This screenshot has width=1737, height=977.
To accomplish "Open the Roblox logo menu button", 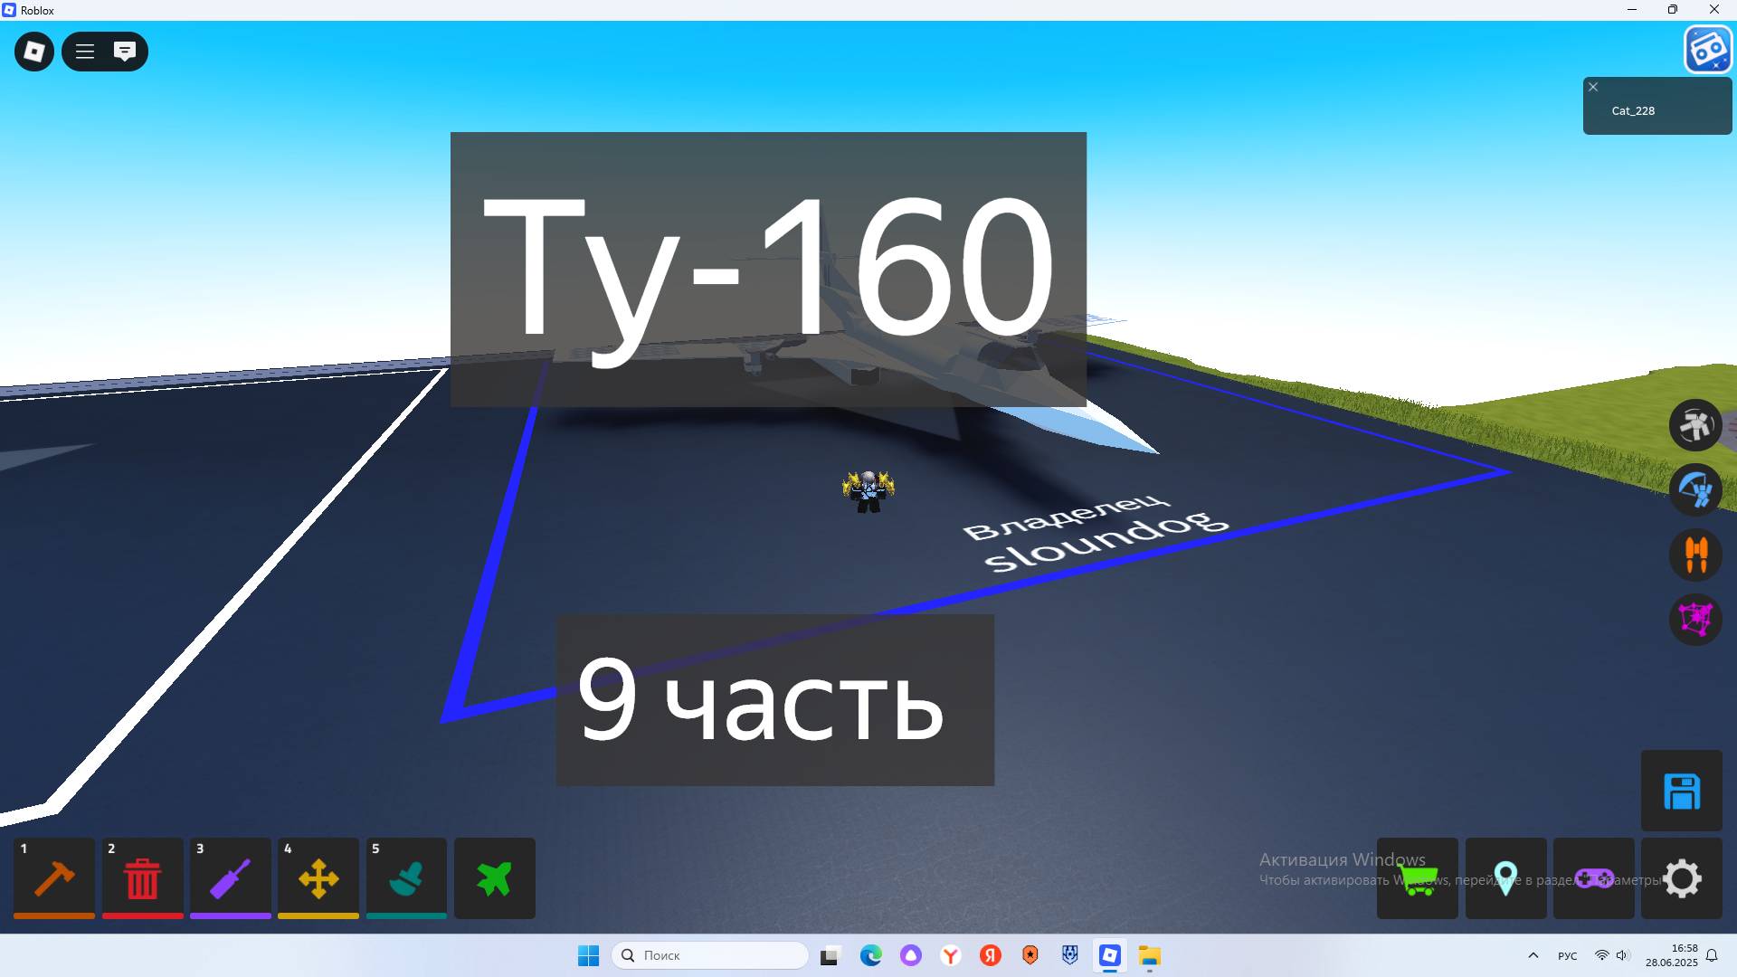I will tap(34, 52).
